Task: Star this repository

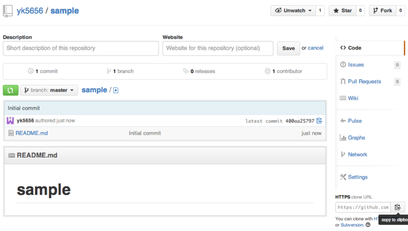Action: tap(342, 11)
